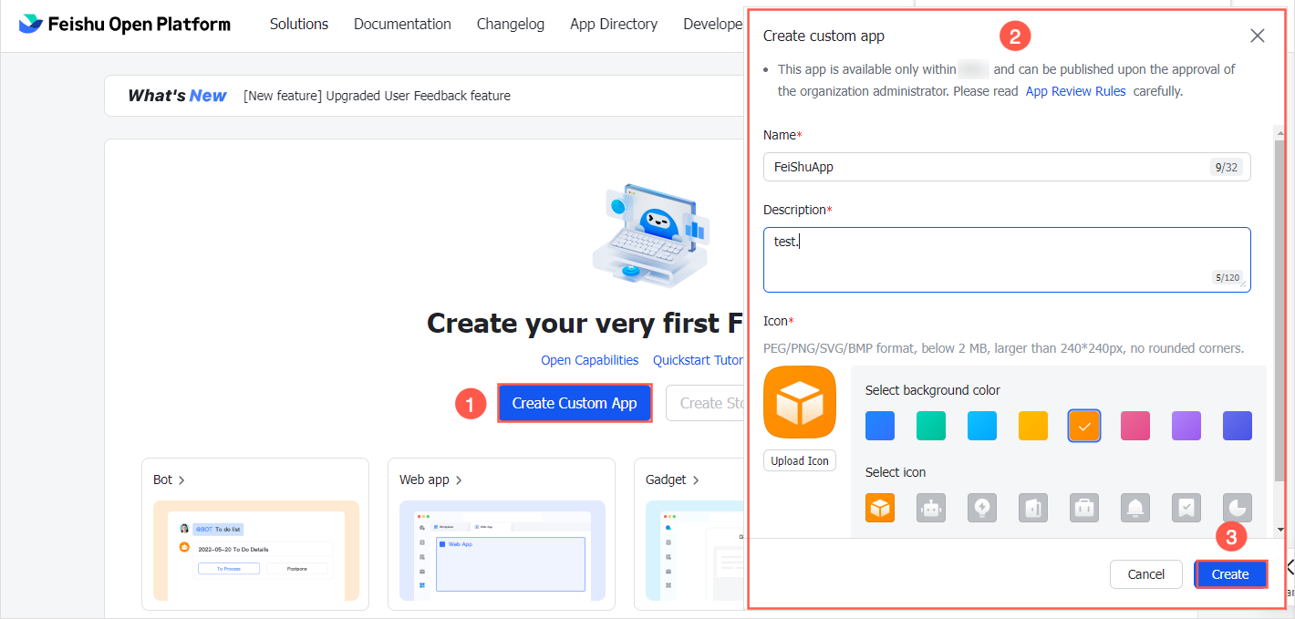Open the Developer menu item
Screen dimensions: 1295x619
click(x=713, y=25)
